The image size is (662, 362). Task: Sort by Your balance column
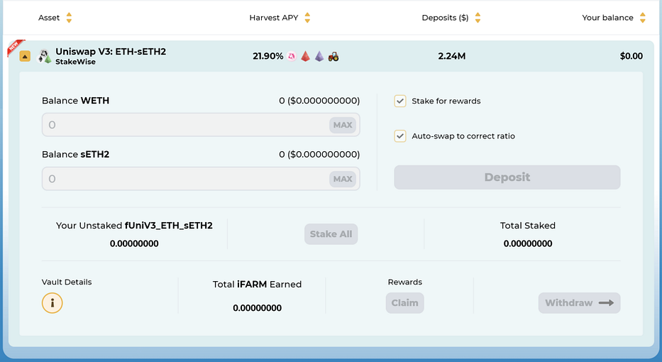(x=643, y=18)
